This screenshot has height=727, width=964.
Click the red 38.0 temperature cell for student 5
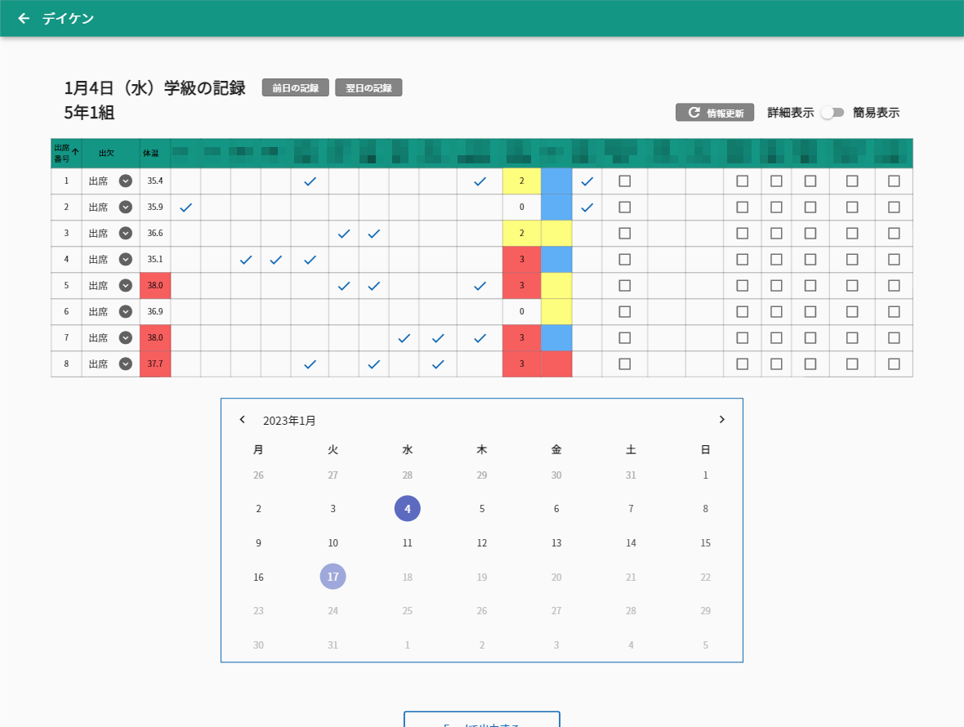[x=155, y=285]
